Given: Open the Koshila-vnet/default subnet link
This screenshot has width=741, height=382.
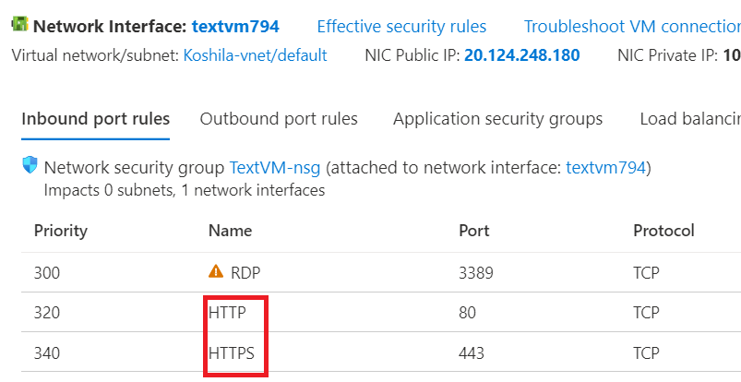Looking at the screenshot, I should pyautogui.click(x=256, y=55).
